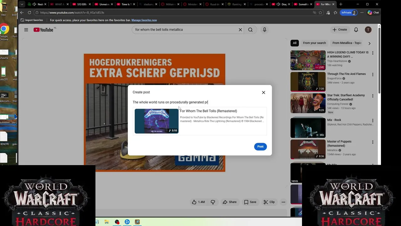
Task: Open Through The Fire And Flames thumbnail
Action: pyautogui.click(x=308, y=82)
